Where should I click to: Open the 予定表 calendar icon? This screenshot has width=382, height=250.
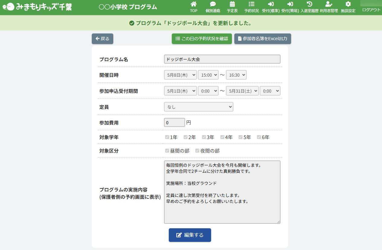tap(232, 4)
